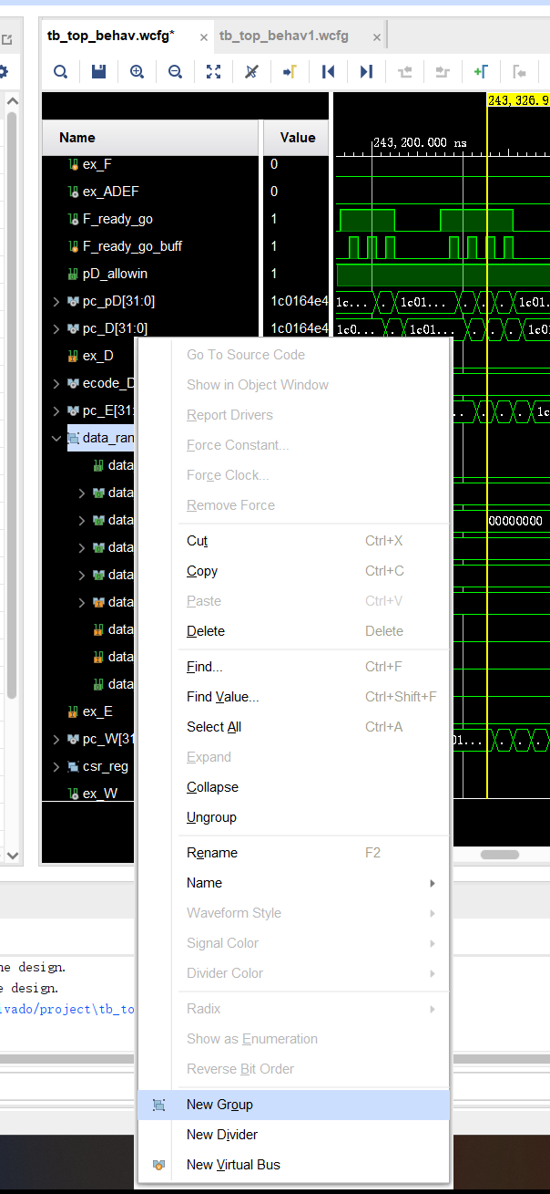Viewport: 550px width, 1194px height.
Task: Zoom out of the waveform
Action: 175,71
